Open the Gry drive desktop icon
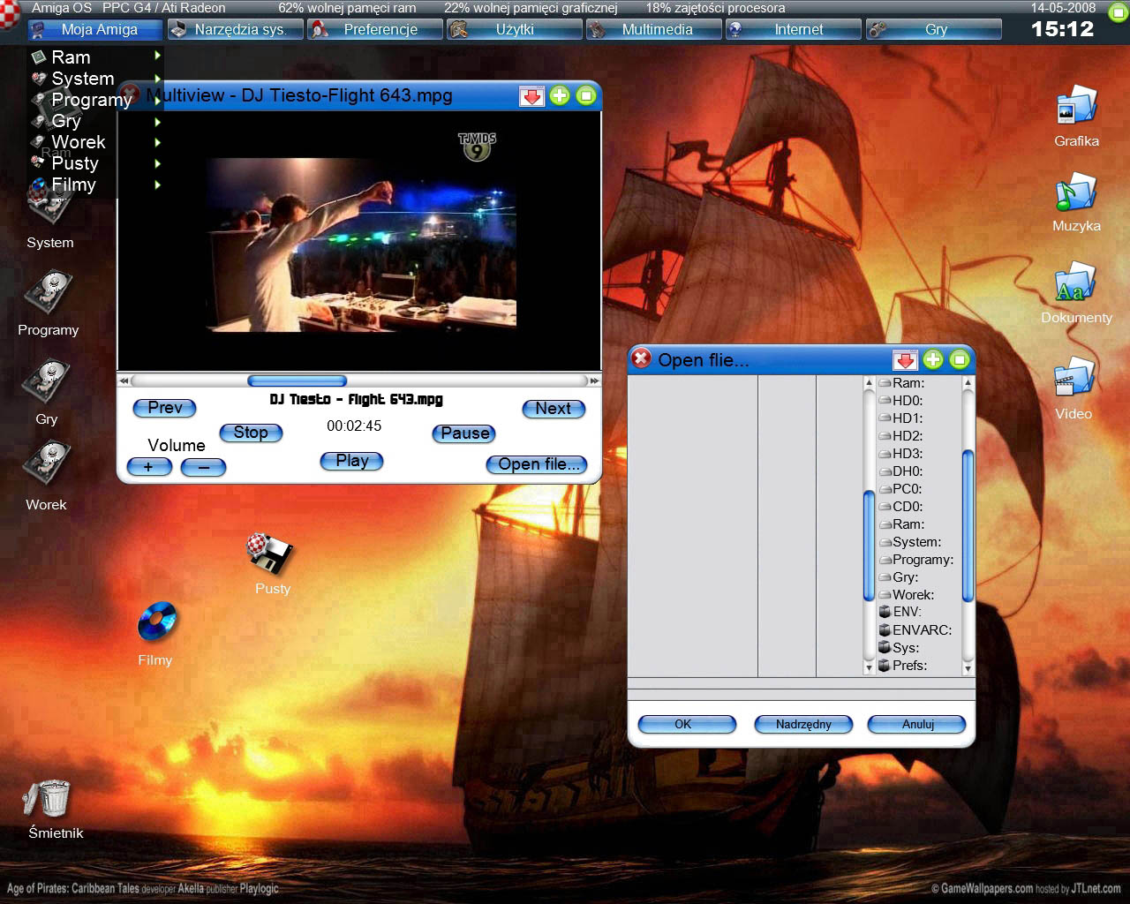The width and height of the screenshot is (1130, 904). pos(47,383)
